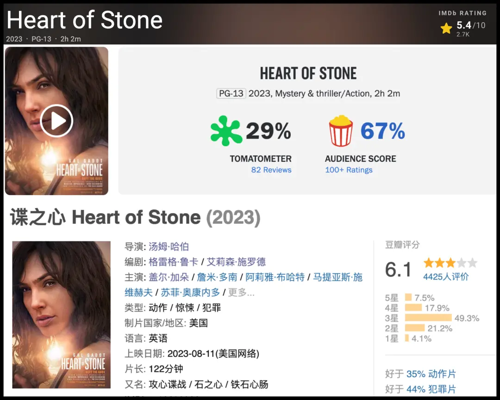Image resolution: width=500 pixels, height=400 pixels.
Task: Open actor 盖尔·加朵 page
Action: 169,277
